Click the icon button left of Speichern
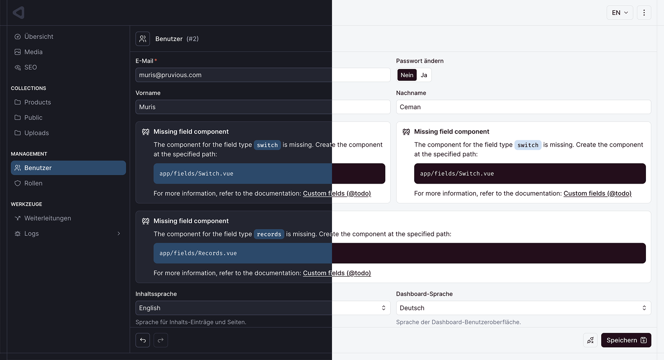 click(590, 340)
